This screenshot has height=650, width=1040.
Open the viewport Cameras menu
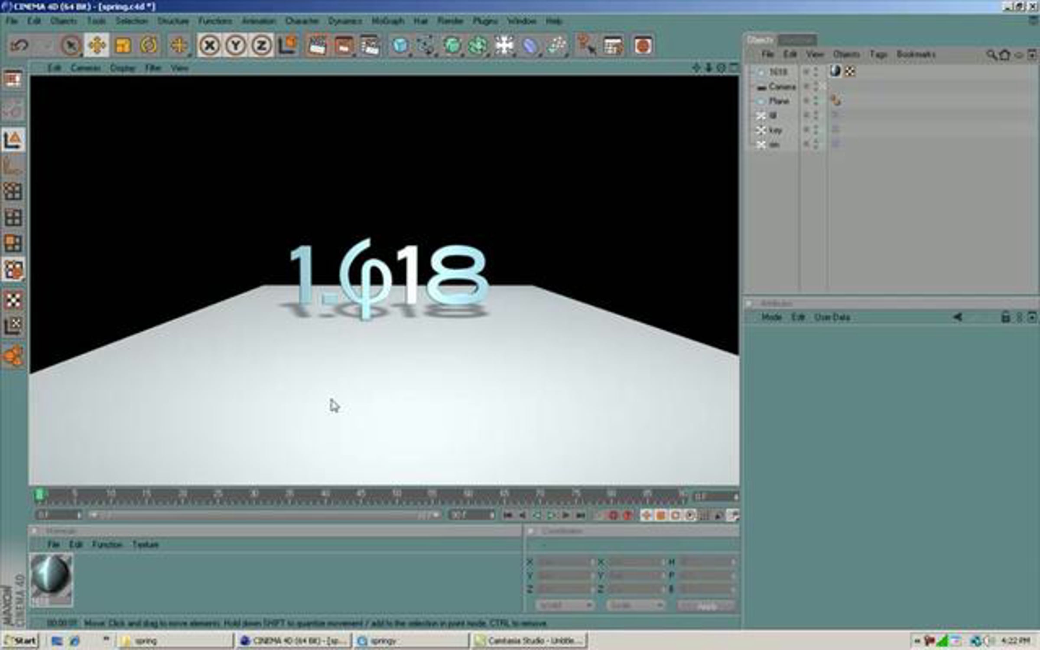[85, 68]
